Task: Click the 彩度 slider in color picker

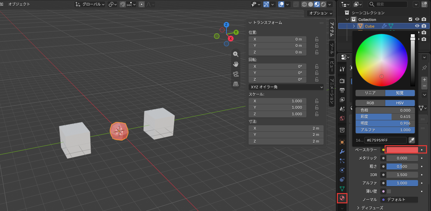Action: click(x=385, y=117)
